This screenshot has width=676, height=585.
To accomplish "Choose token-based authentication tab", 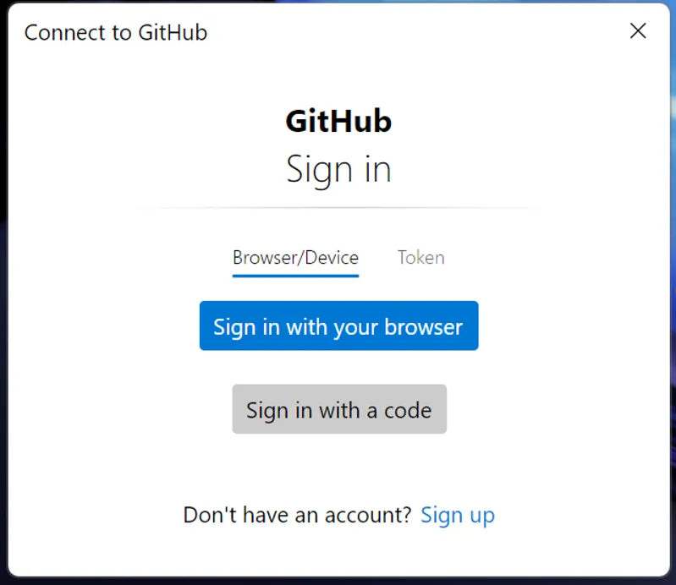I will pyautogui.click(x=420, y=258).
